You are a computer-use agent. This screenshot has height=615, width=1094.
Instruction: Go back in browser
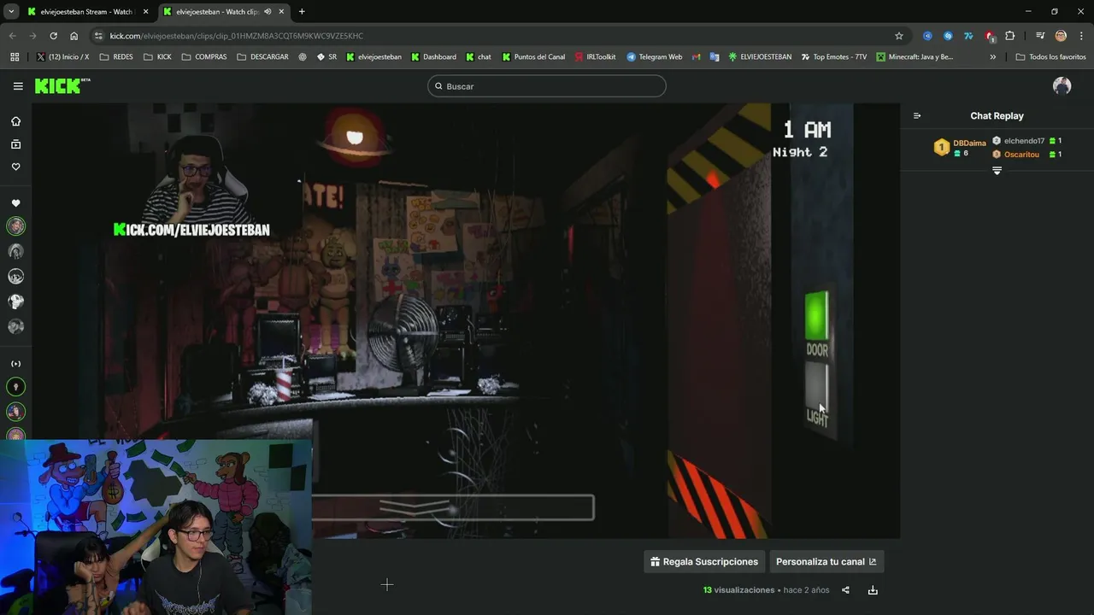tap(12, 36)
